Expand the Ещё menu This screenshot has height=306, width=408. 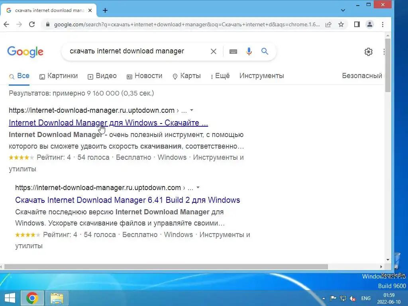pos(220,76)
